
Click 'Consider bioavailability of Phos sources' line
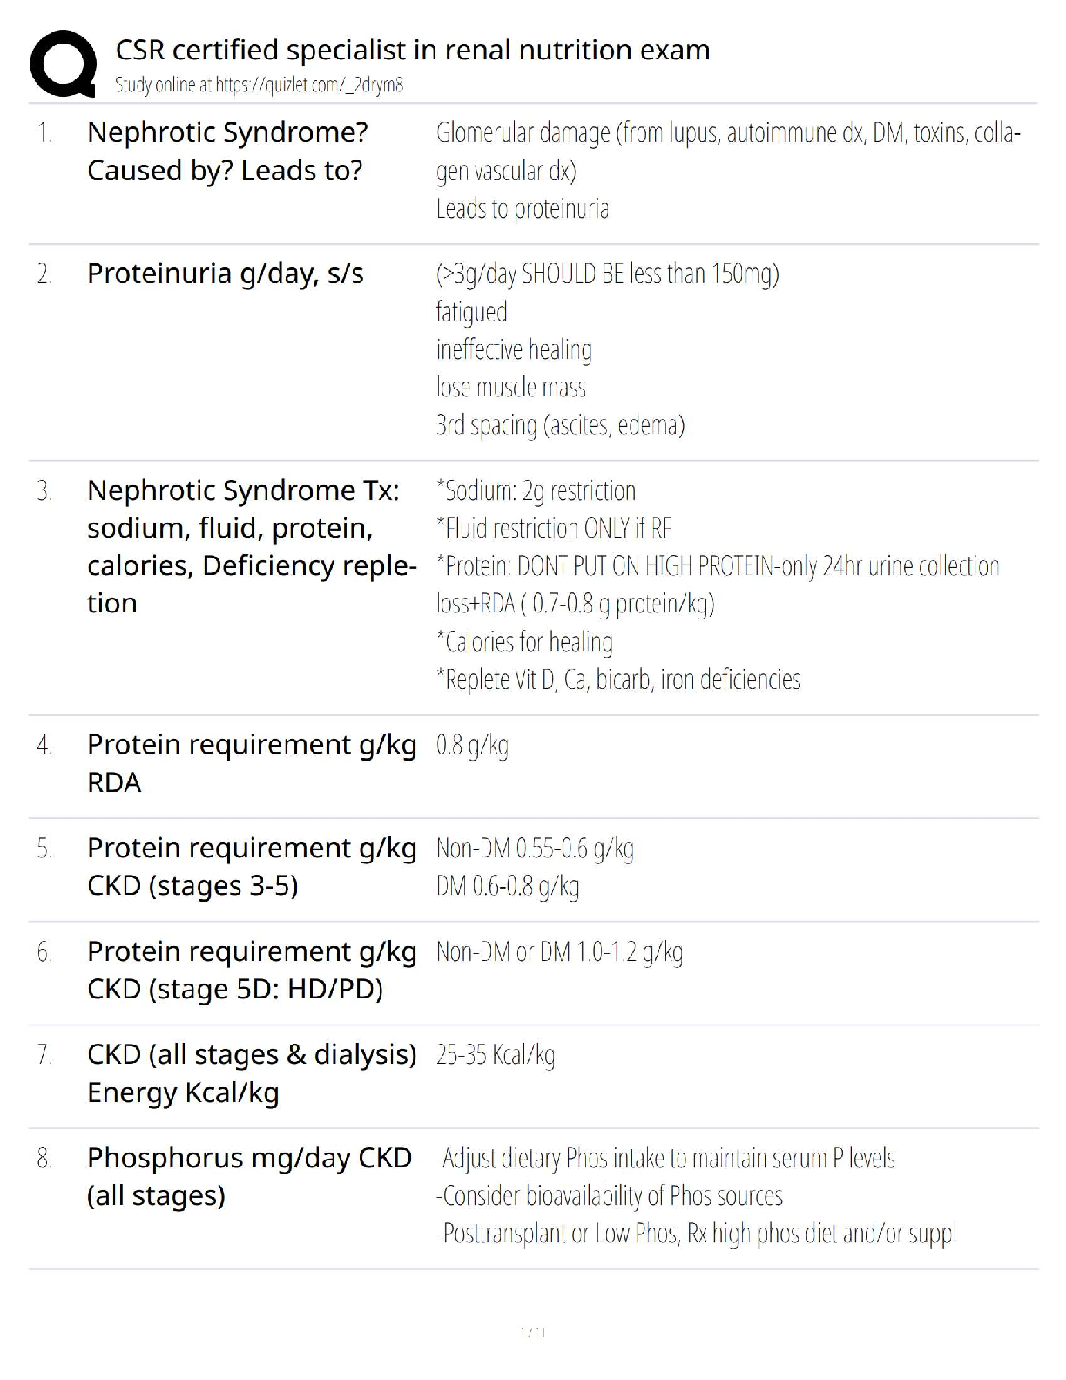[609, 1196]
